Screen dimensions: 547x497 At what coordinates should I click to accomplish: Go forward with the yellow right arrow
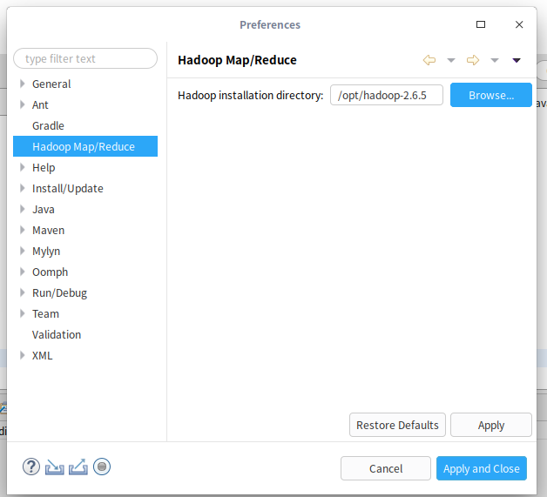pos(473,60)
